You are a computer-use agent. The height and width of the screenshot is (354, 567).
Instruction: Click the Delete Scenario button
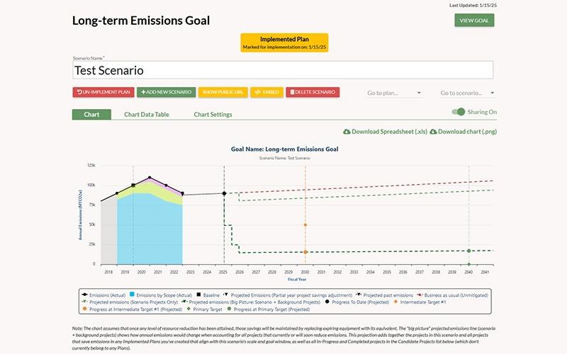coord(313,92)
